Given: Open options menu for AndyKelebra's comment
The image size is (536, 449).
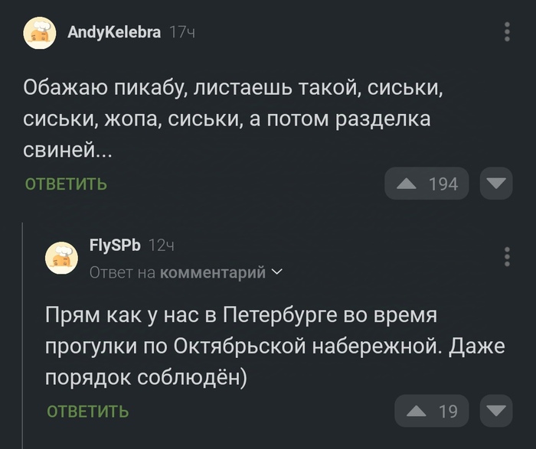Looking at the screenshot, I should pyautogui.click(x=507, y=32).
